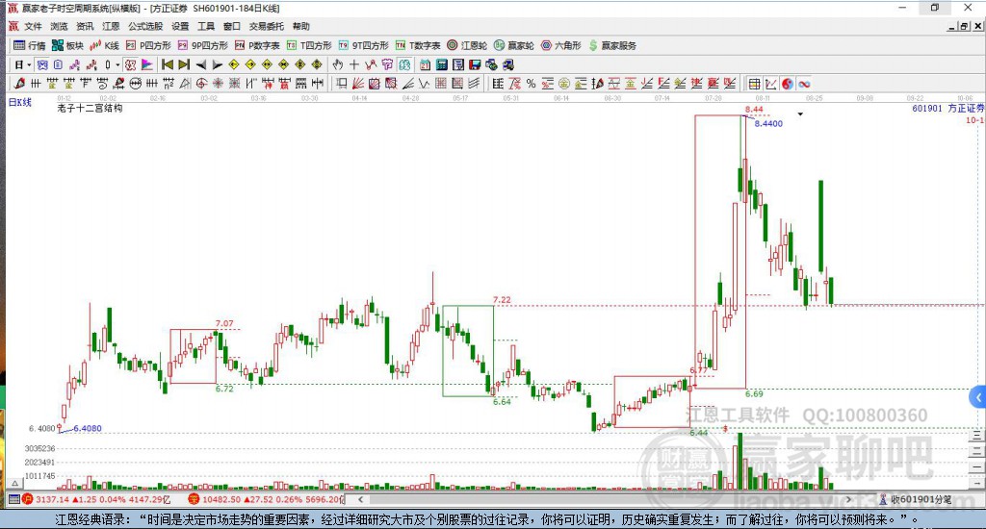Viewport: 986px width, 529px height.
Task: Click the magenta-cyan gradient triangle icon
Action: [146, 64]
